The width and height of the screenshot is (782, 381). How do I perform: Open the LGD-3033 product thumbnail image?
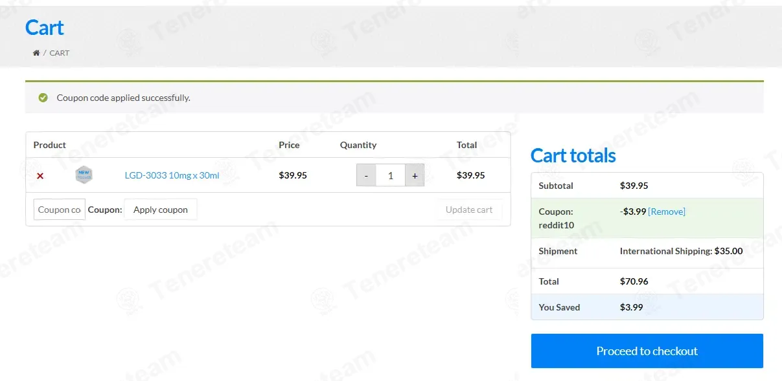84,175
